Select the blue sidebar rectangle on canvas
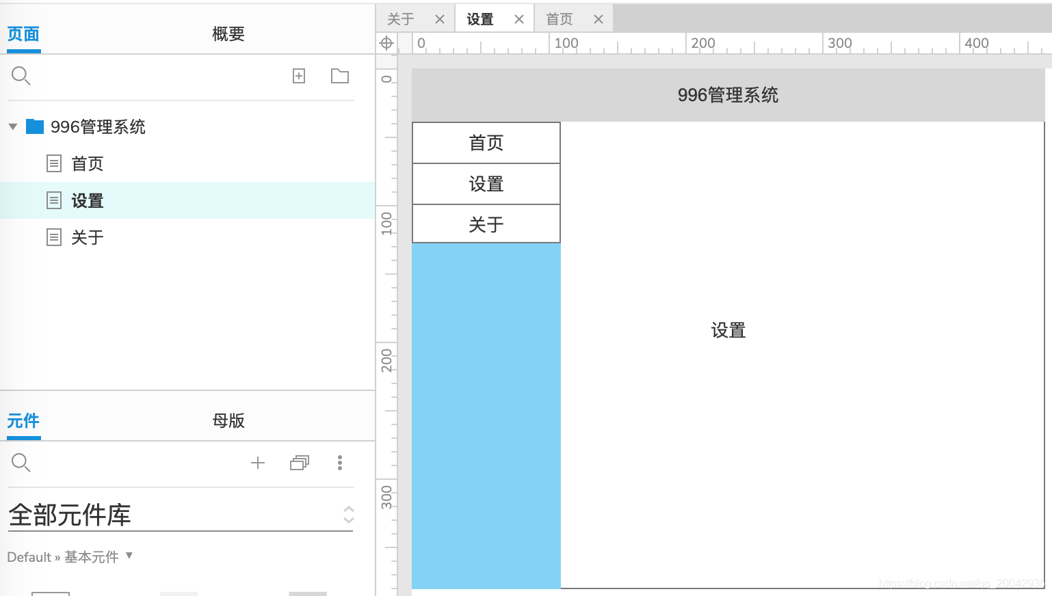Image resolution: width=1052 pixels, height=596 pixels. point(486,416)
